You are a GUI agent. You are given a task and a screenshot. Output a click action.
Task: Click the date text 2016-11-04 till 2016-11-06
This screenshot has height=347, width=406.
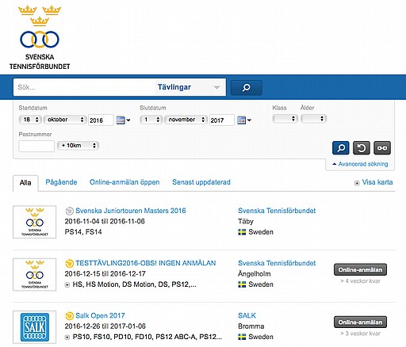[x=105, y=221]
